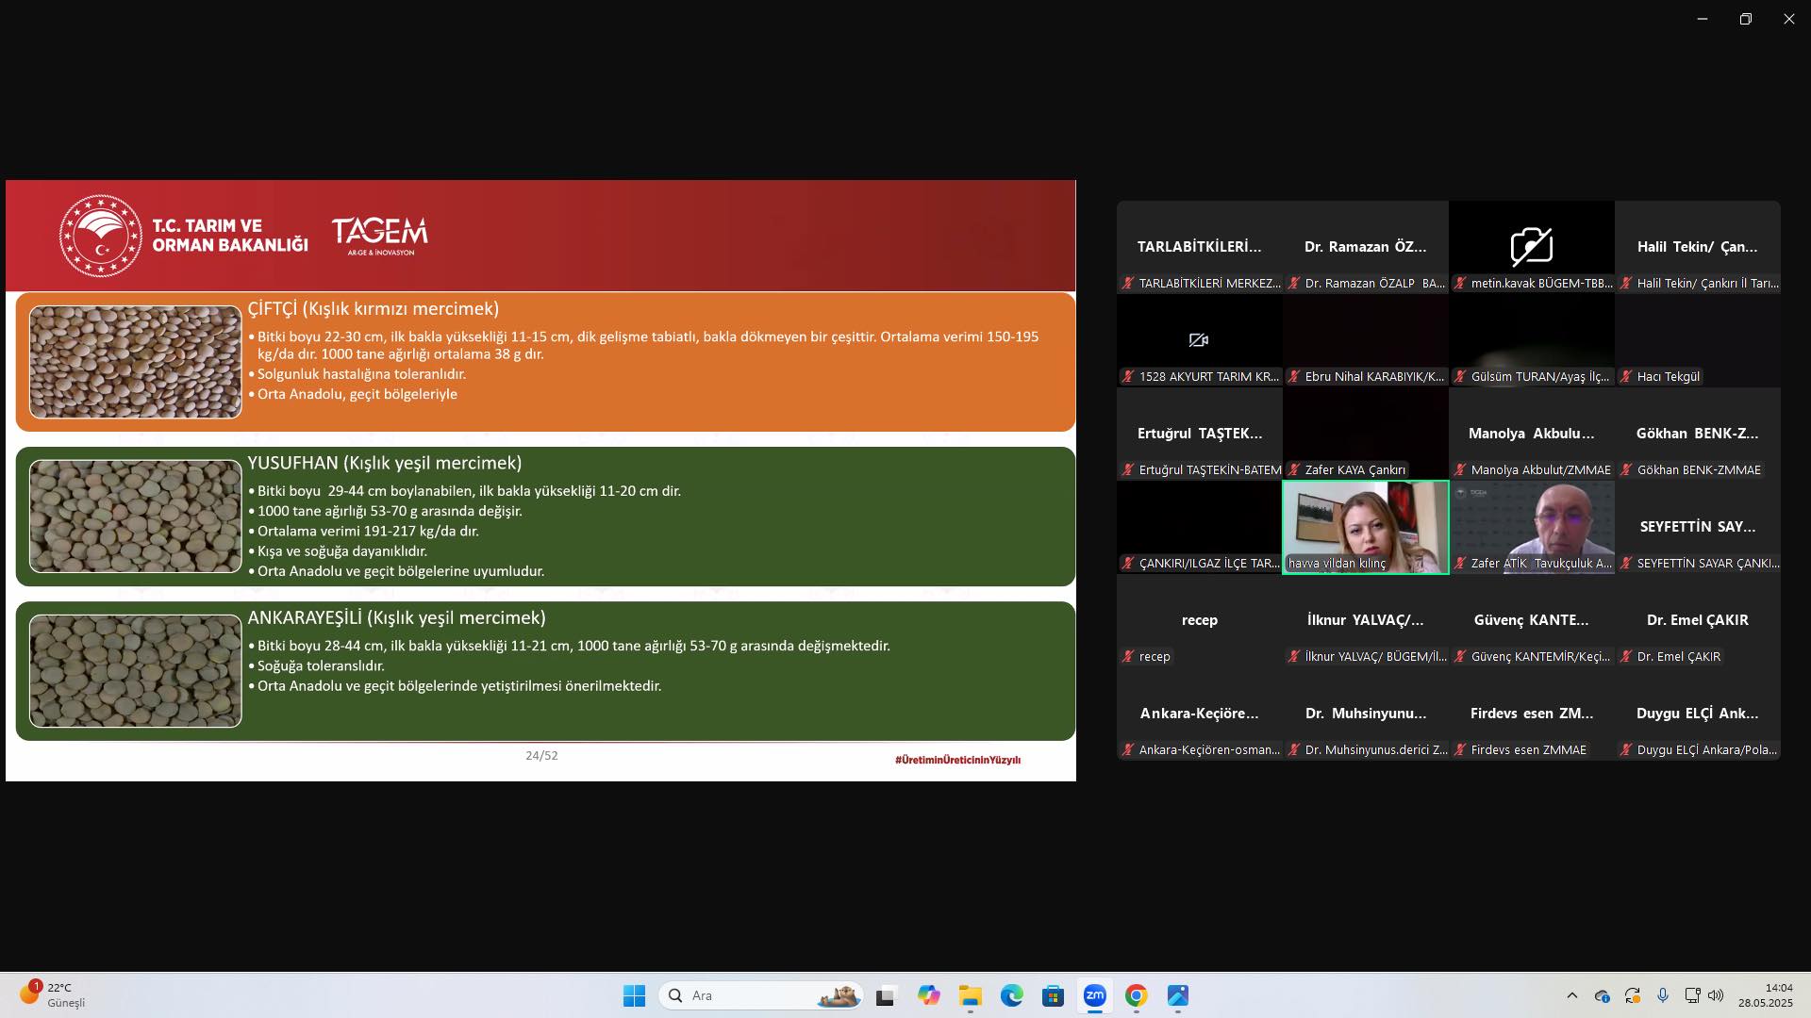Open Microsoft Edge from the taskbar

pyautogui.click(x=1011, y=995)
